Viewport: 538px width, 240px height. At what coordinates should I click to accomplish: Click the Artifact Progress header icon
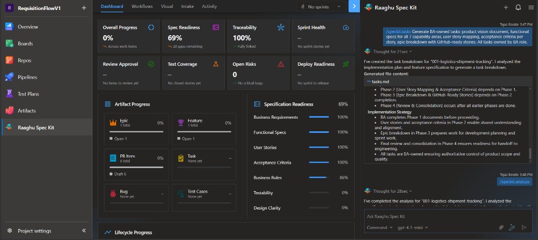[107, 104]
